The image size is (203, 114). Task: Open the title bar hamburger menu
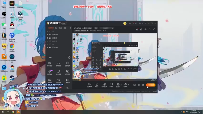point(146,23)
